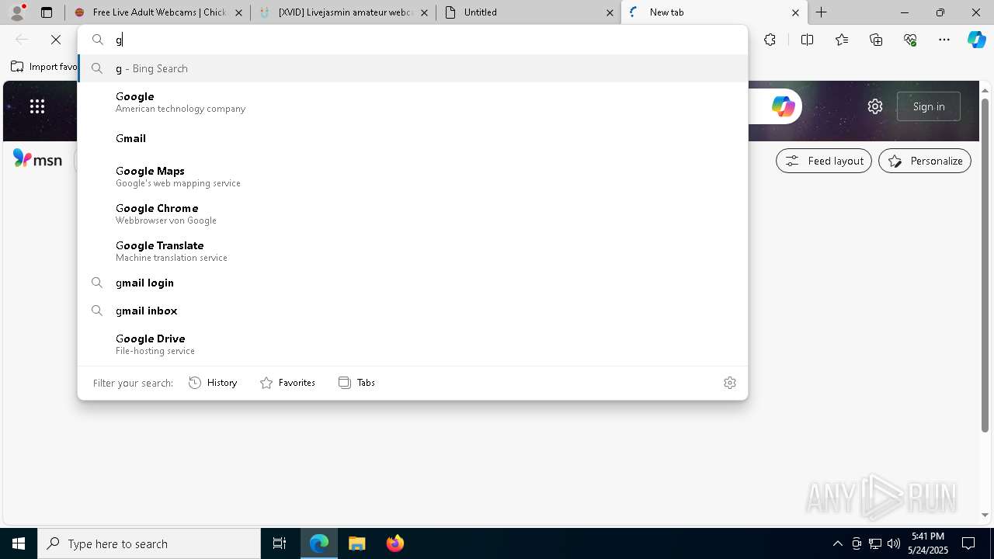Screen dimensions: 994x559
Task: Close the Untitled tab
Action: point(610,12)
